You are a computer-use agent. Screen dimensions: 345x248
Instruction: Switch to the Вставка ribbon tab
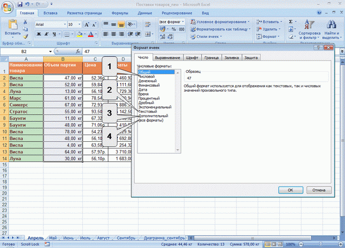coord(51,13)
